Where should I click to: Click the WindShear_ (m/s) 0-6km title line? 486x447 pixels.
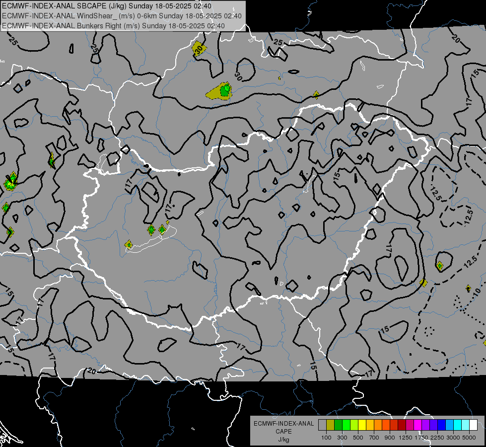pos(122,16)
